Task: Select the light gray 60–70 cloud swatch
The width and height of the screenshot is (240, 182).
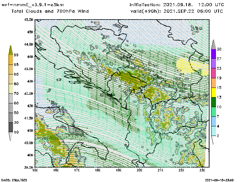Action: pos(11,98)
